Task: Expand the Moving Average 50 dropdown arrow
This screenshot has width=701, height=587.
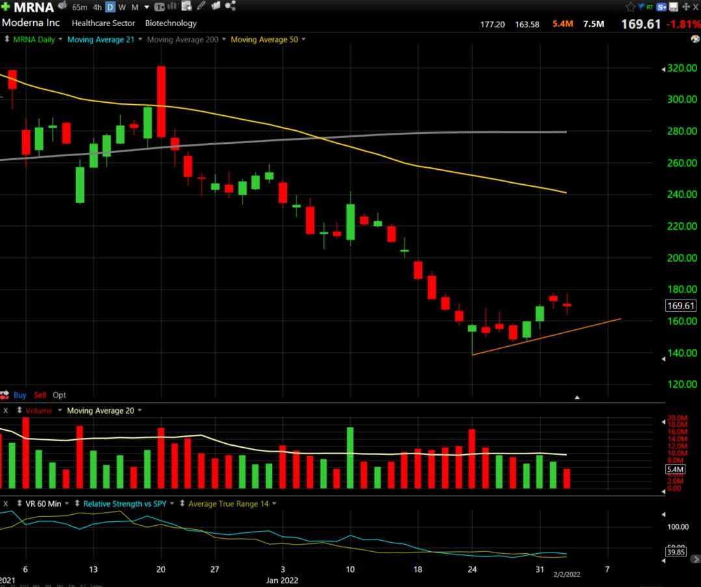Action: click(304, 39)
